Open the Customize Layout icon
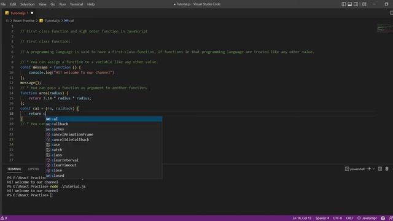This screenshot has width=393, height=221. point(364,4)
